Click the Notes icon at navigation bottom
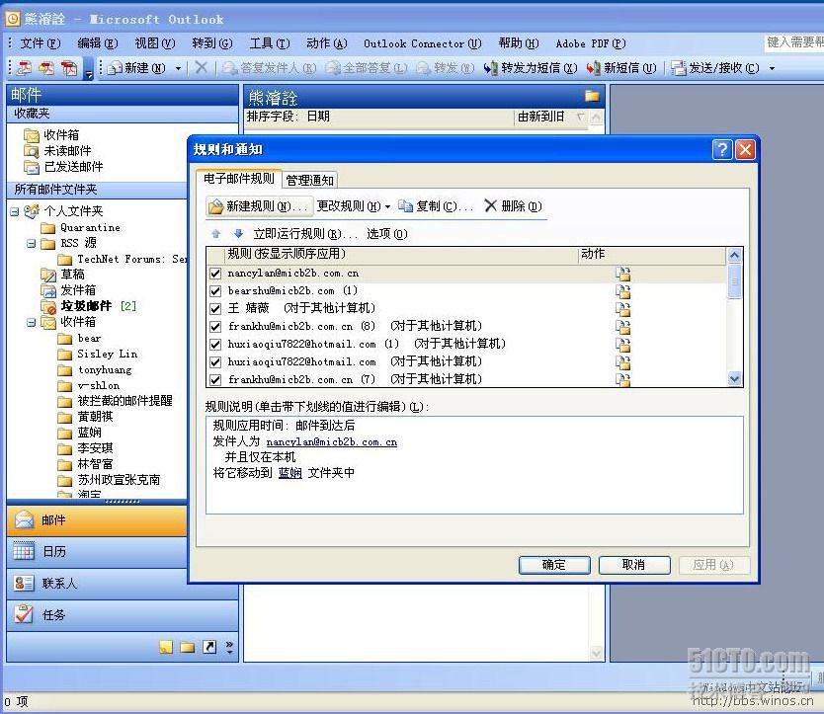The width and height of the screenshot is (824, 714). 166,647
